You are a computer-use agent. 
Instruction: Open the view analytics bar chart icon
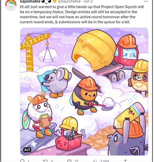coord(95,161)
